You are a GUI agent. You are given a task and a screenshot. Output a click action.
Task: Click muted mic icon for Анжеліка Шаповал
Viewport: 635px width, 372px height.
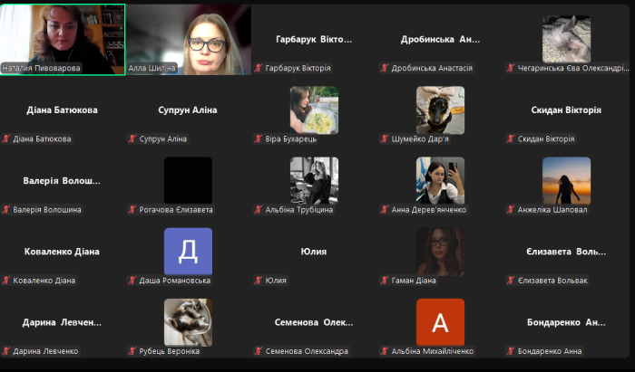point(511,209)
